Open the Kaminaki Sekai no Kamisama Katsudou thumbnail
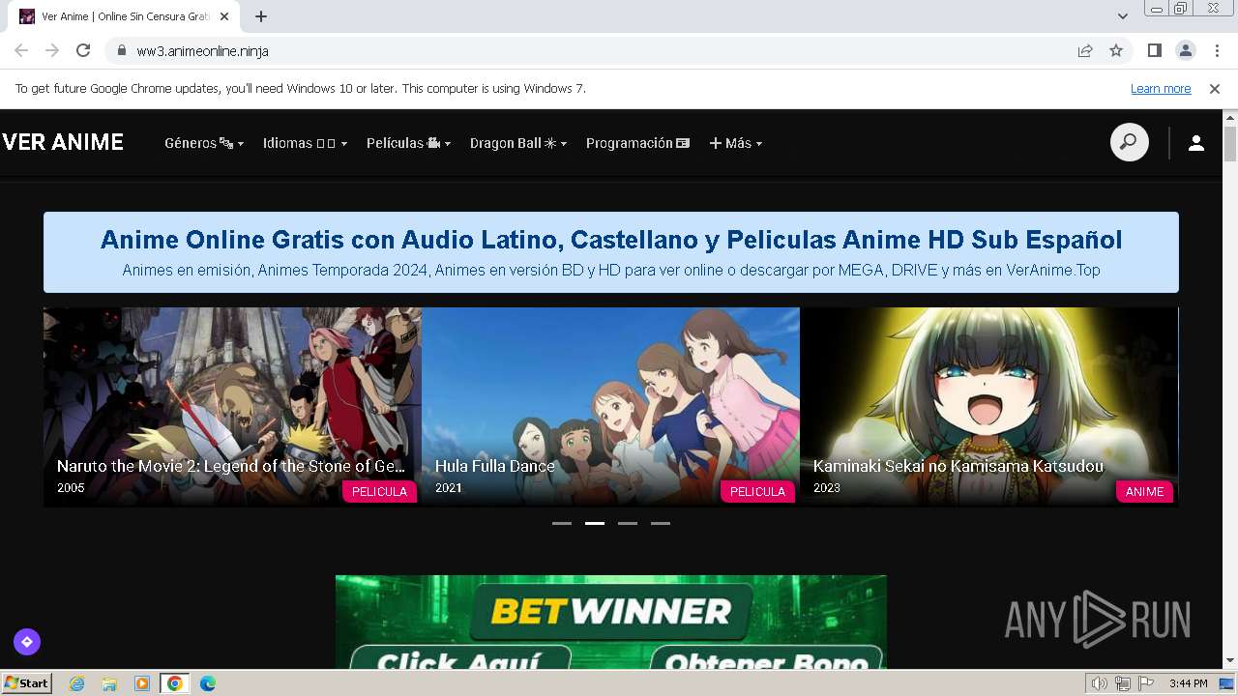1238x696 pixels. 988,407
